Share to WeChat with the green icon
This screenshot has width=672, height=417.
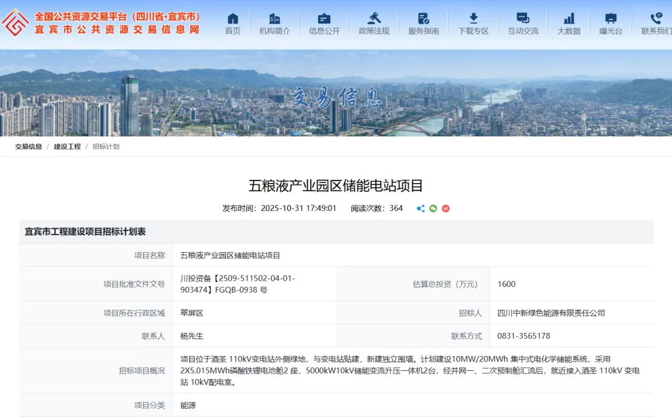click(433, 208)
